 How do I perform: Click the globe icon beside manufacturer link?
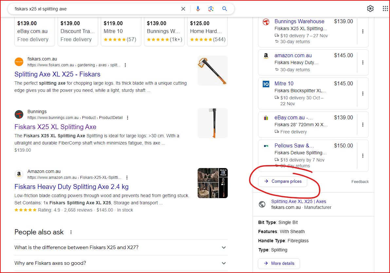[262, 204]
